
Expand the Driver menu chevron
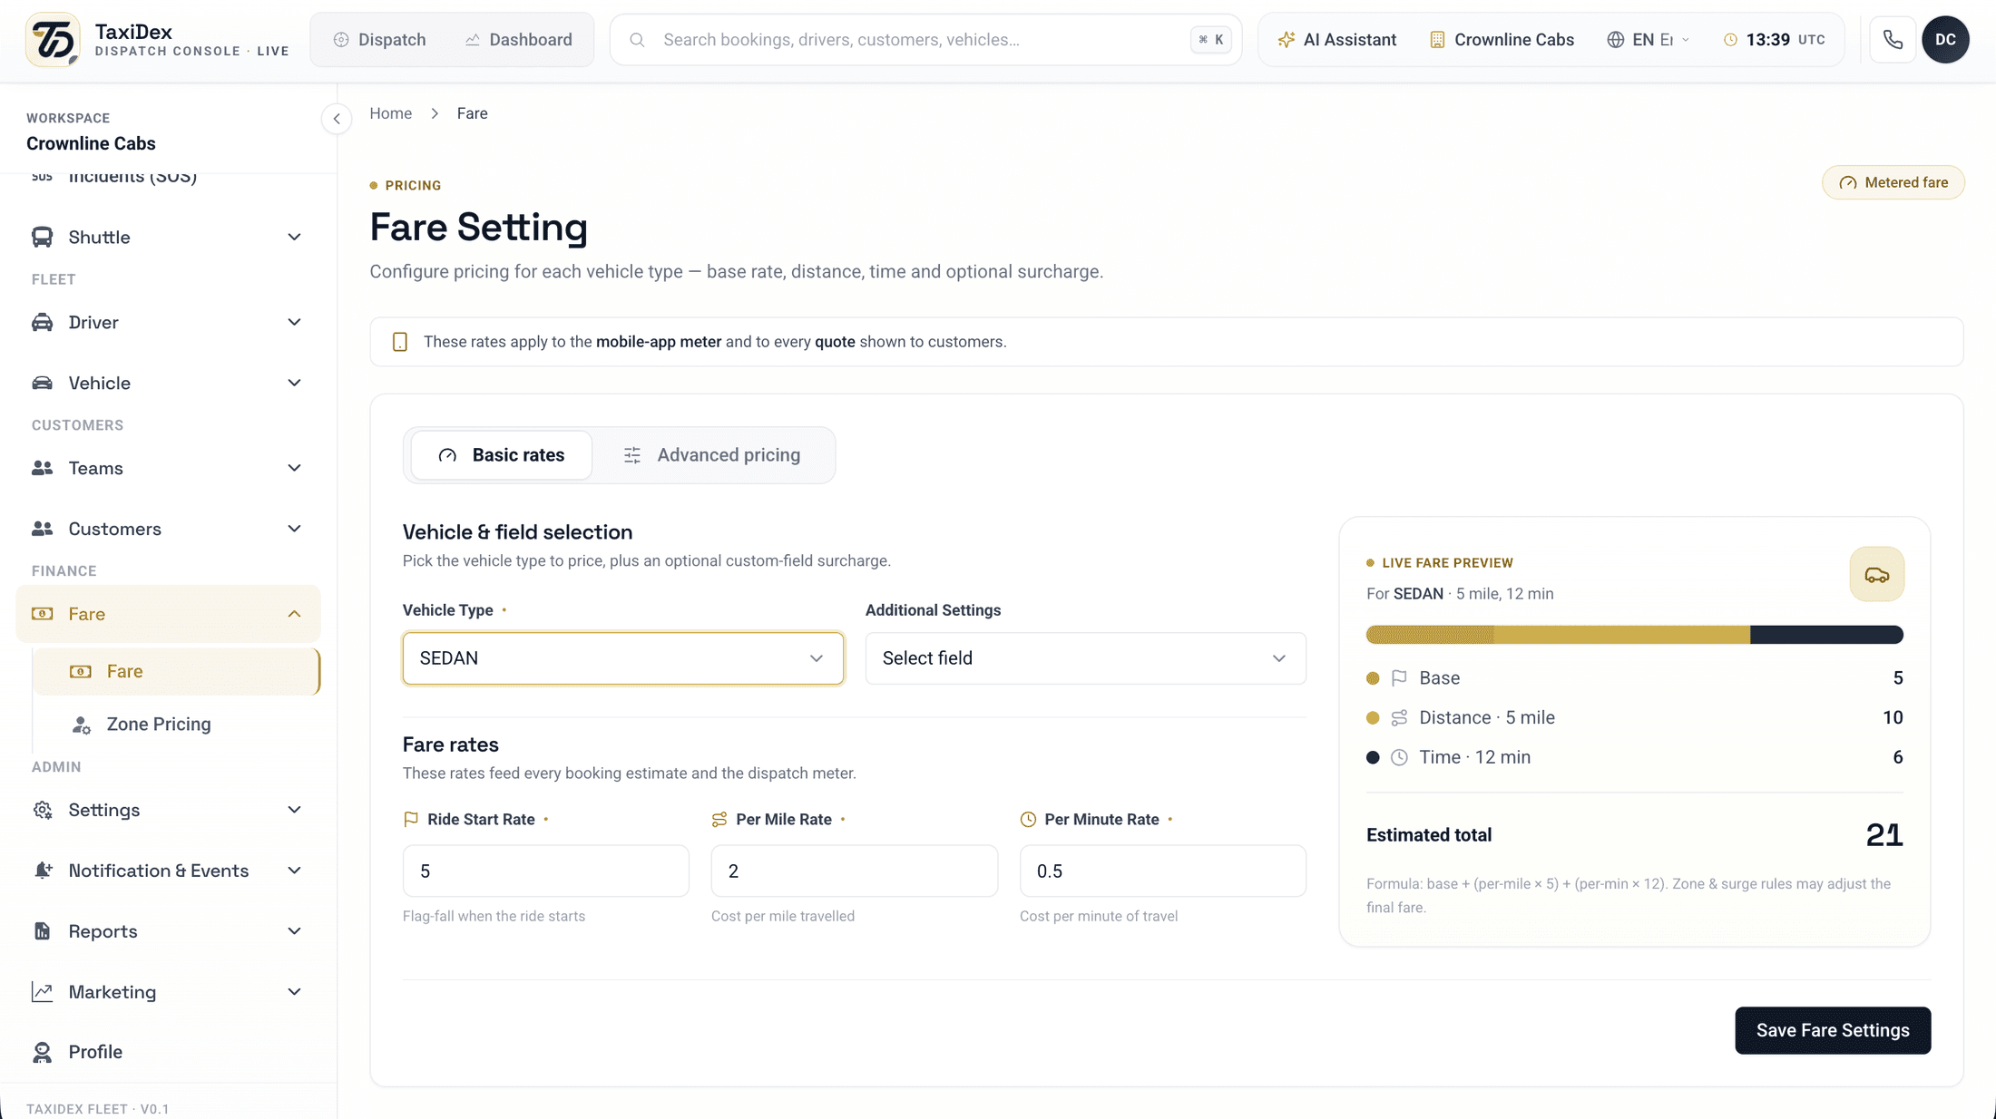pos(294,322)
